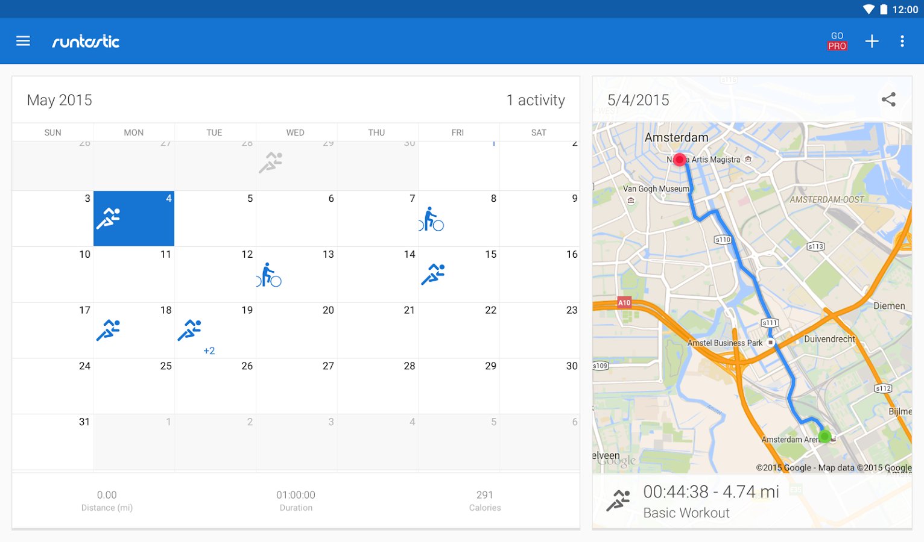Open the hamburger navigation menu
The width and height of the screenshot is (924, 542).
click(x=23, y=41)
